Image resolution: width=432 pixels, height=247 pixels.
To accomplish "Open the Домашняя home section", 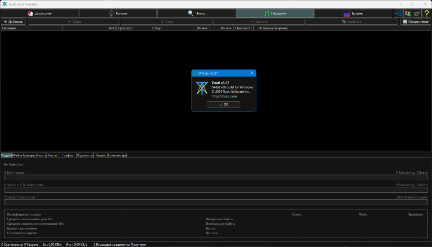I will 40,13.
